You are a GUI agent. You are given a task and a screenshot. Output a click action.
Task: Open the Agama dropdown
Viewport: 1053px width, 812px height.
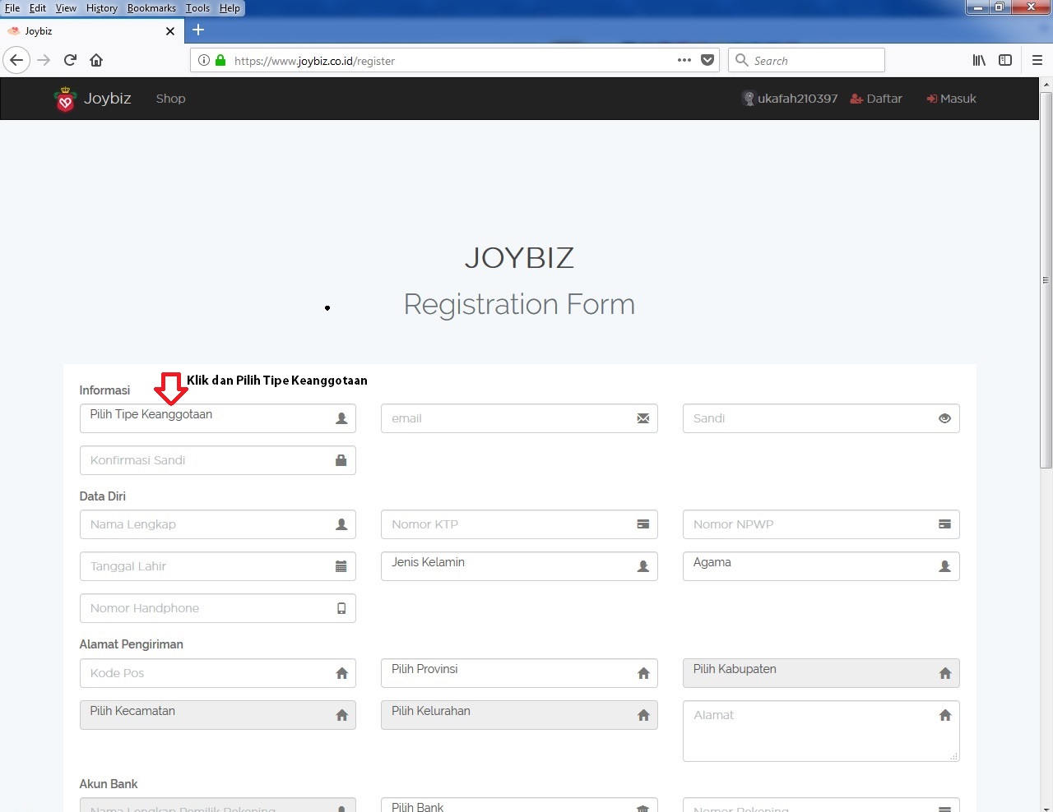(x=821, y=566)
